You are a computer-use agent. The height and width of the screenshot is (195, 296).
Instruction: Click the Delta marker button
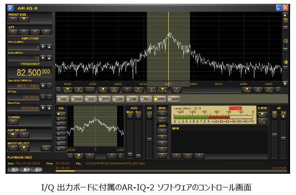pyautogui.click(x=162, y=120)
